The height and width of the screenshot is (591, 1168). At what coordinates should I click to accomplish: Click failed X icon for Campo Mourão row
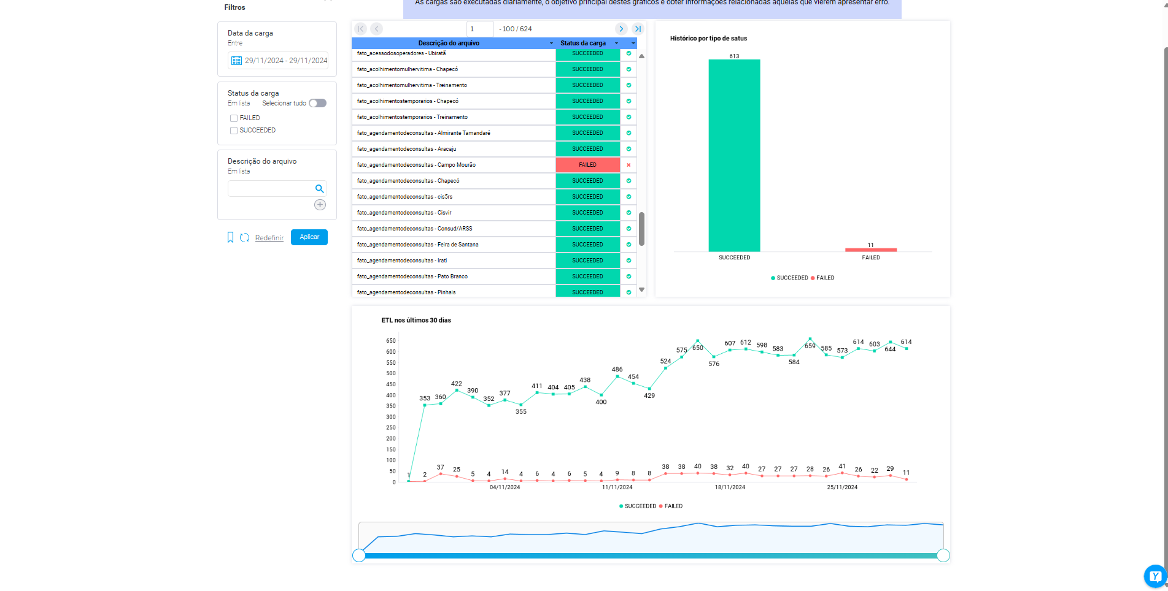[628, 165]
